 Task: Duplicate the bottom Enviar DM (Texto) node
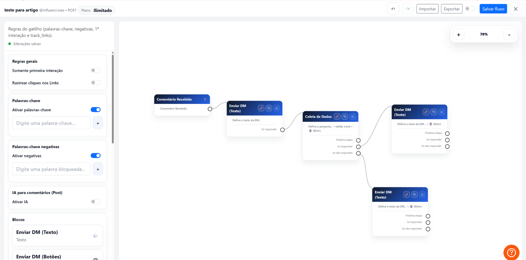414,195
